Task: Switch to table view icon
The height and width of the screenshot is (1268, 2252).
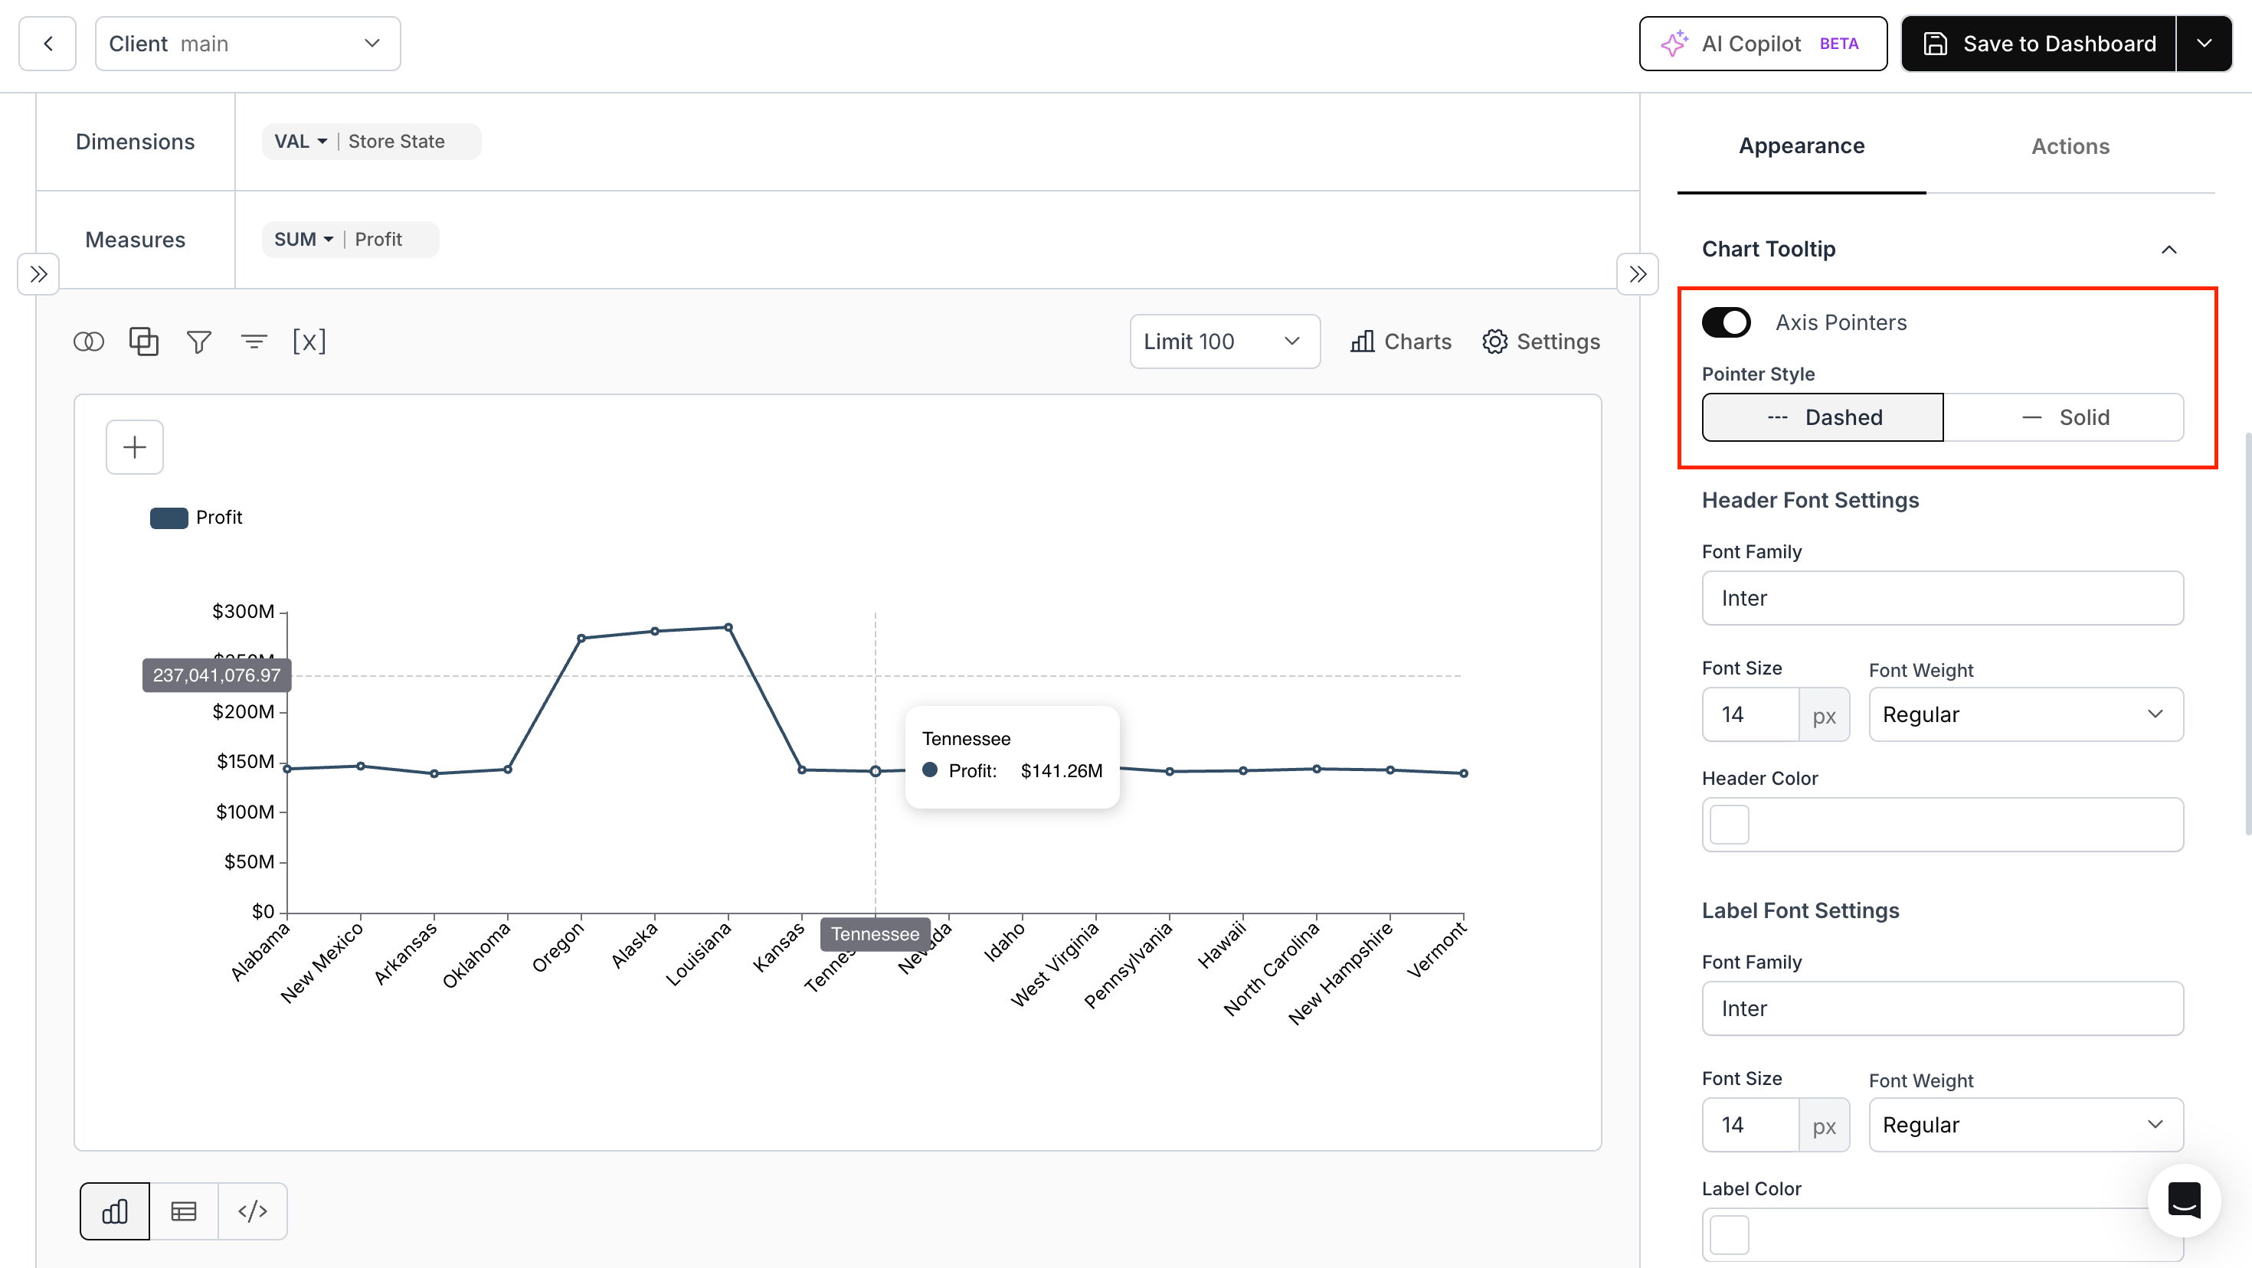Action: click(184, 1211)
